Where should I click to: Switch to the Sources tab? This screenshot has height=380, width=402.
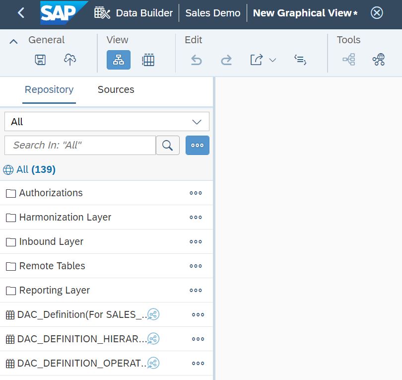pyautogui.click(x=116, y=89)
